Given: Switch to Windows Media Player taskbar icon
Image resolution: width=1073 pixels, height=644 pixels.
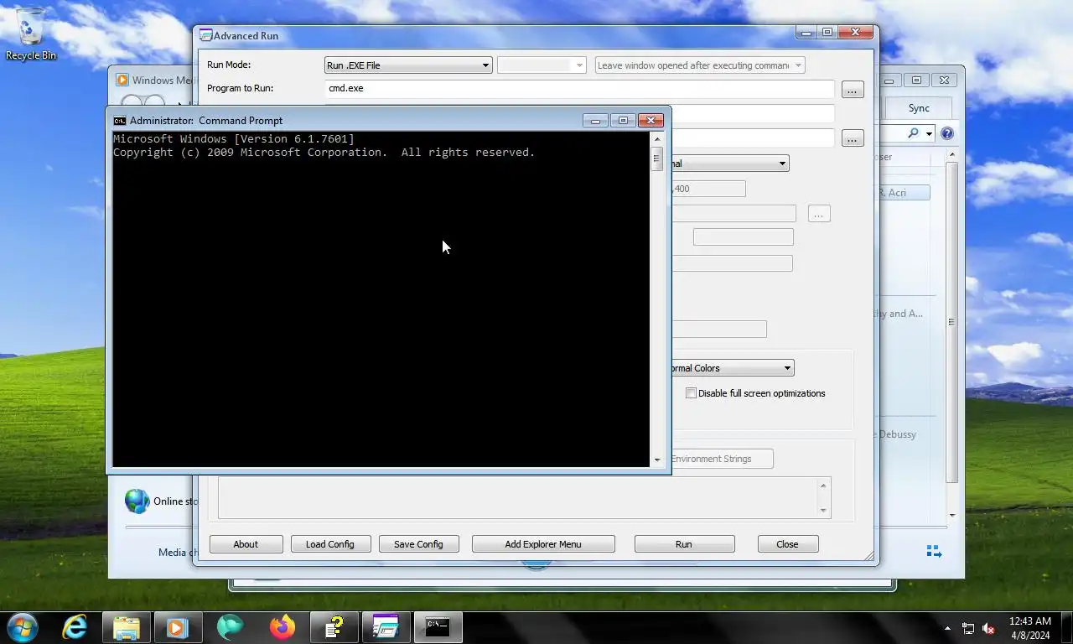Looking at the screenshot, I should point(179,626).
